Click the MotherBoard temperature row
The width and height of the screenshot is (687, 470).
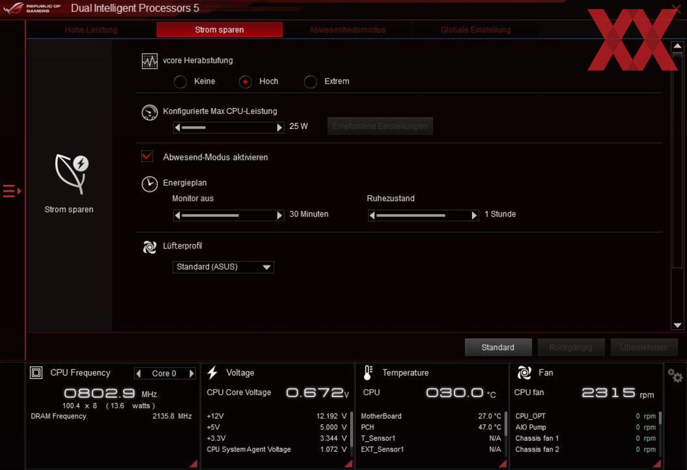[431, 416]
